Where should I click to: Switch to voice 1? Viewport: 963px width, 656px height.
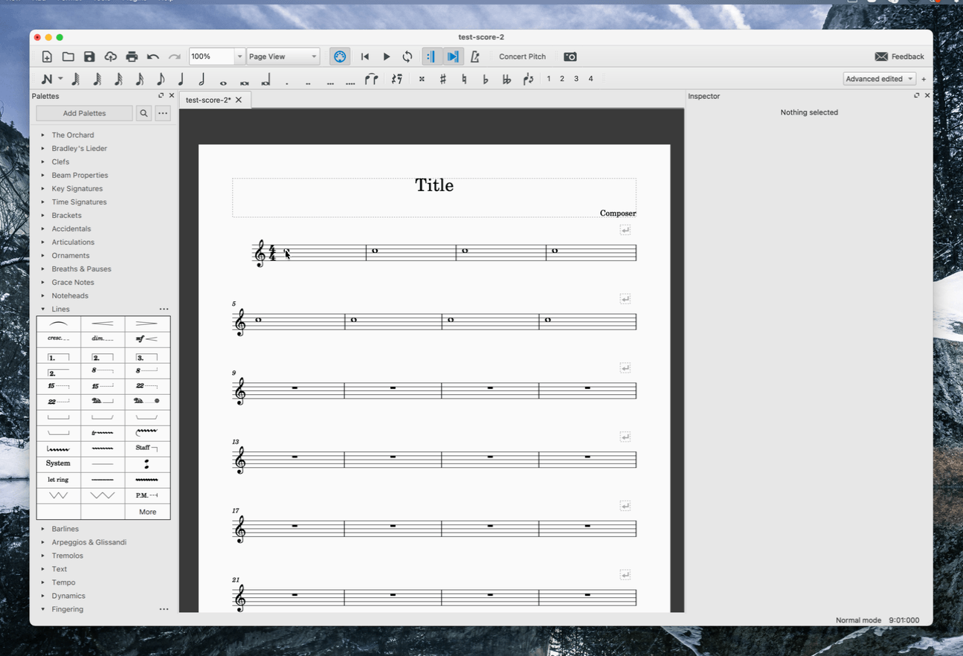click(549, 79)
